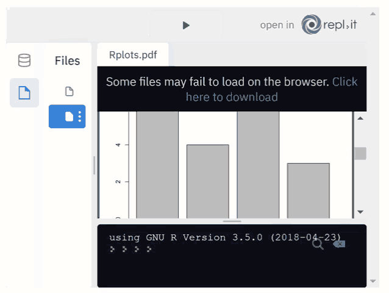Click the sidebar resize handle beside Files panel
The image size is (389, 293).
(94, 165)
